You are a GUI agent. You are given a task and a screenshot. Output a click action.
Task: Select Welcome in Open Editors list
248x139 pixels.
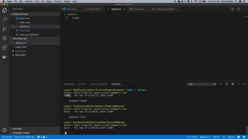coord(34,18)
